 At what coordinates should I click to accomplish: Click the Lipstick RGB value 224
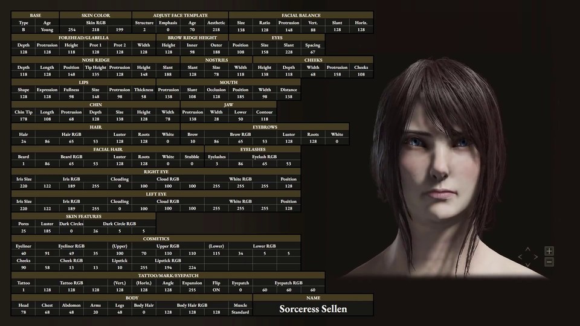[192, 267]
